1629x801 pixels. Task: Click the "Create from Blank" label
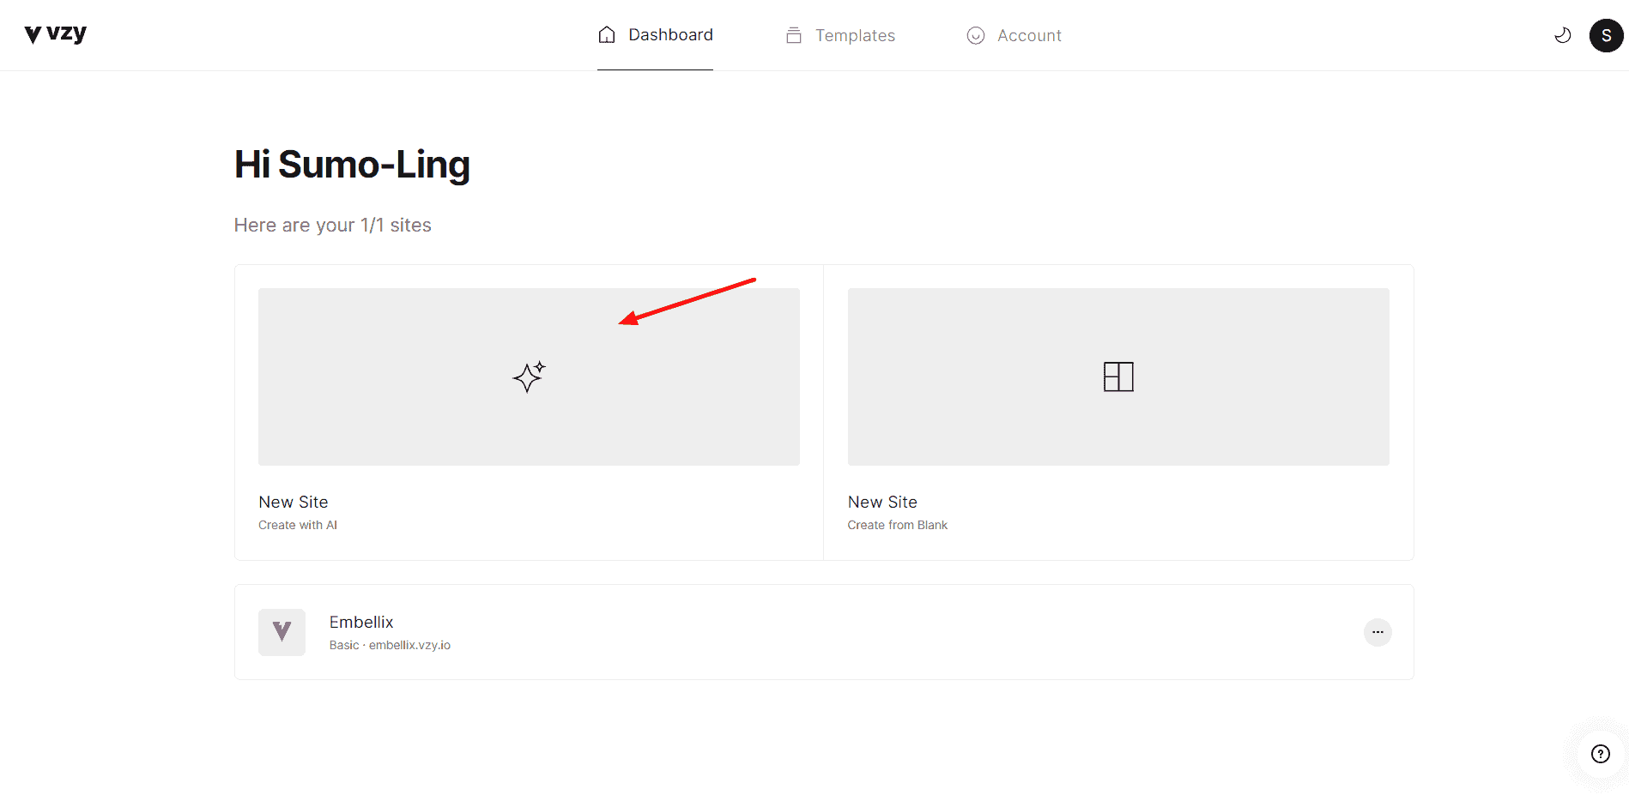click(x=898, y=525)
